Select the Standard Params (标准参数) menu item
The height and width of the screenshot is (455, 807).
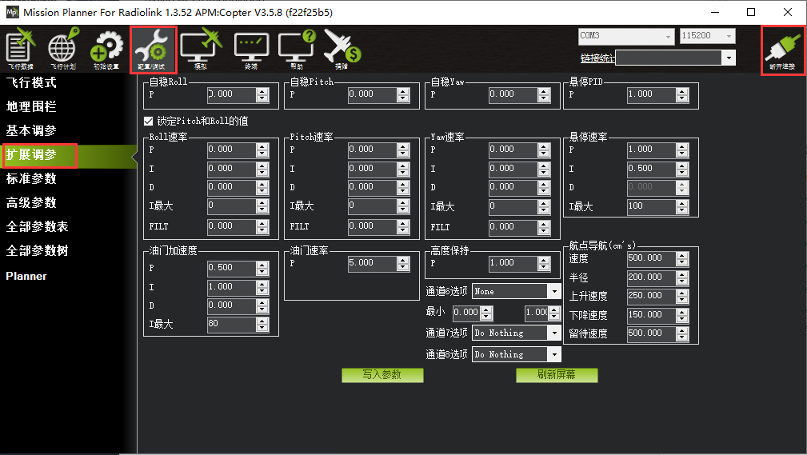pyautogui.click(x=31, y=178)
